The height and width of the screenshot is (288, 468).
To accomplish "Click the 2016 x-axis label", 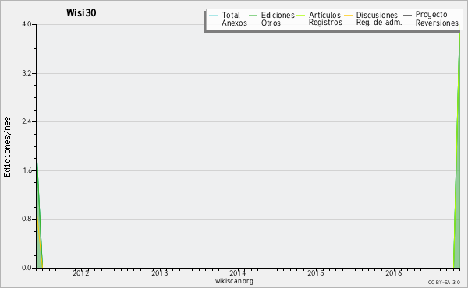I will (394, 272).
